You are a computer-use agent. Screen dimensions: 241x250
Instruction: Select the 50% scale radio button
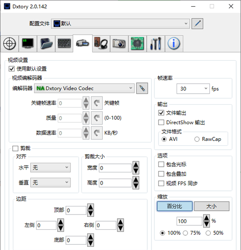(208, 233)
